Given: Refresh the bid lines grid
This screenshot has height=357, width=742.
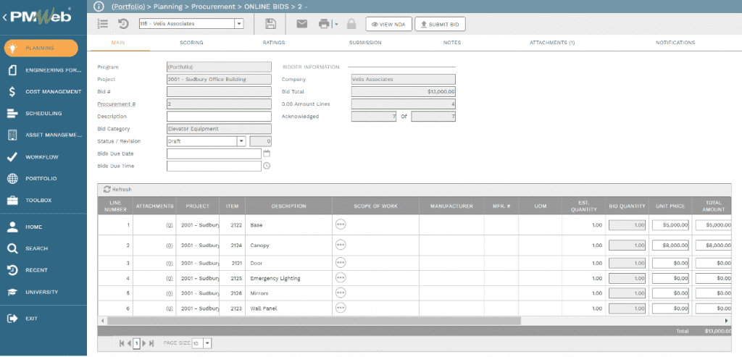Looking at the screenshot, I should pyautogui.click(x=117, y=189).
